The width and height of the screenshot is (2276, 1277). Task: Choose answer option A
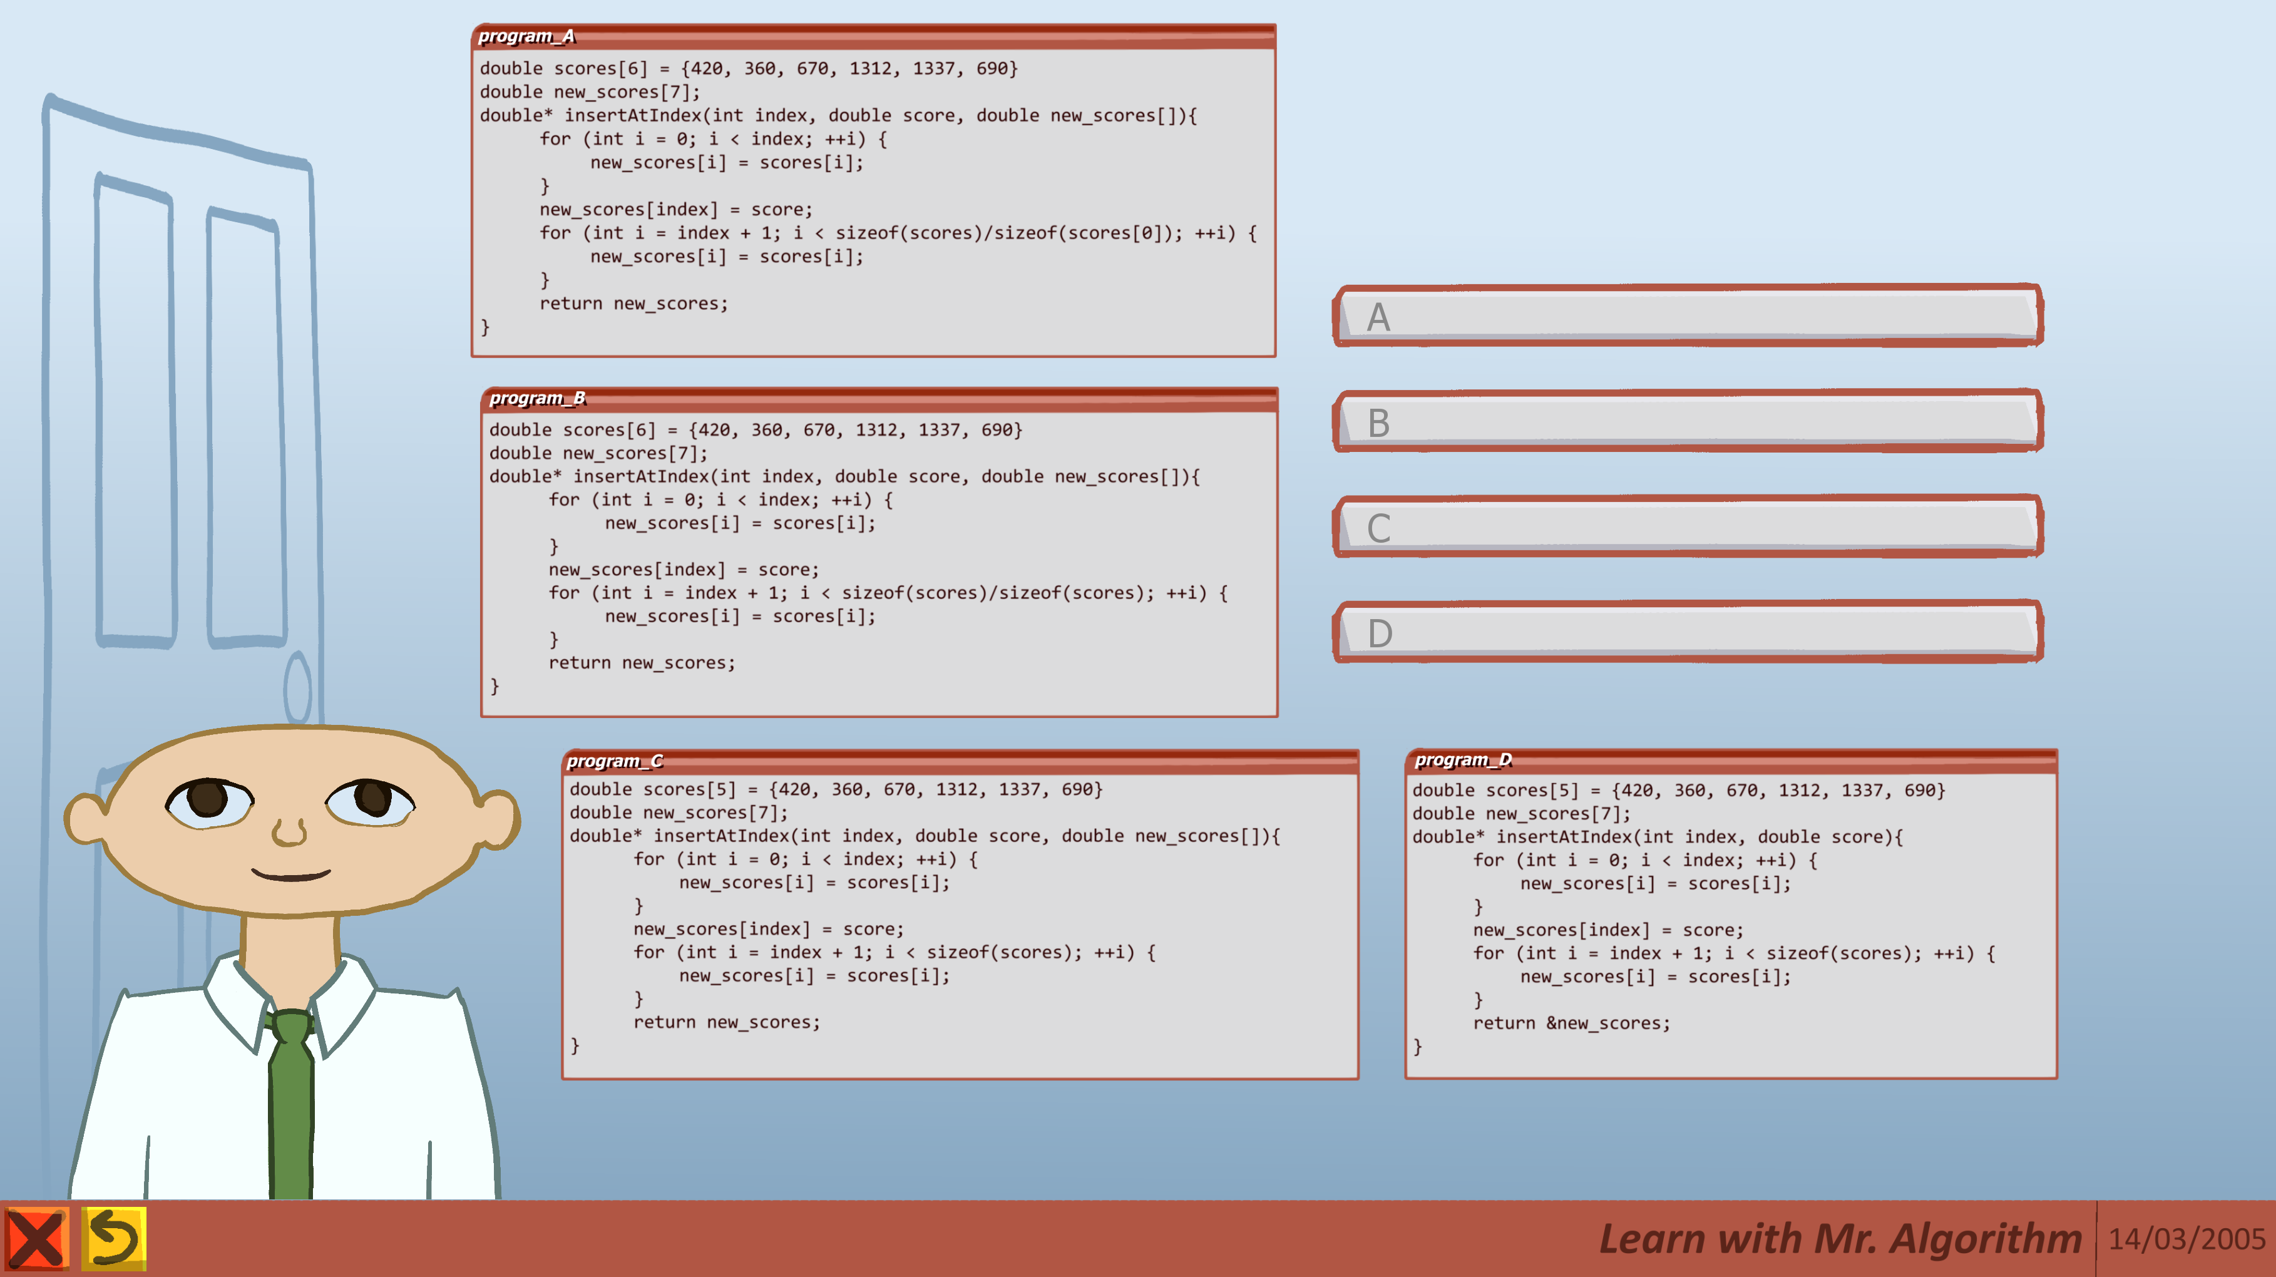tap(1688, 316)
